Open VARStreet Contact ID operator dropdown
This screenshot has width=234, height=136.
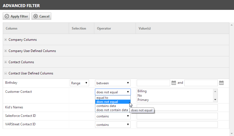(113, 125)
